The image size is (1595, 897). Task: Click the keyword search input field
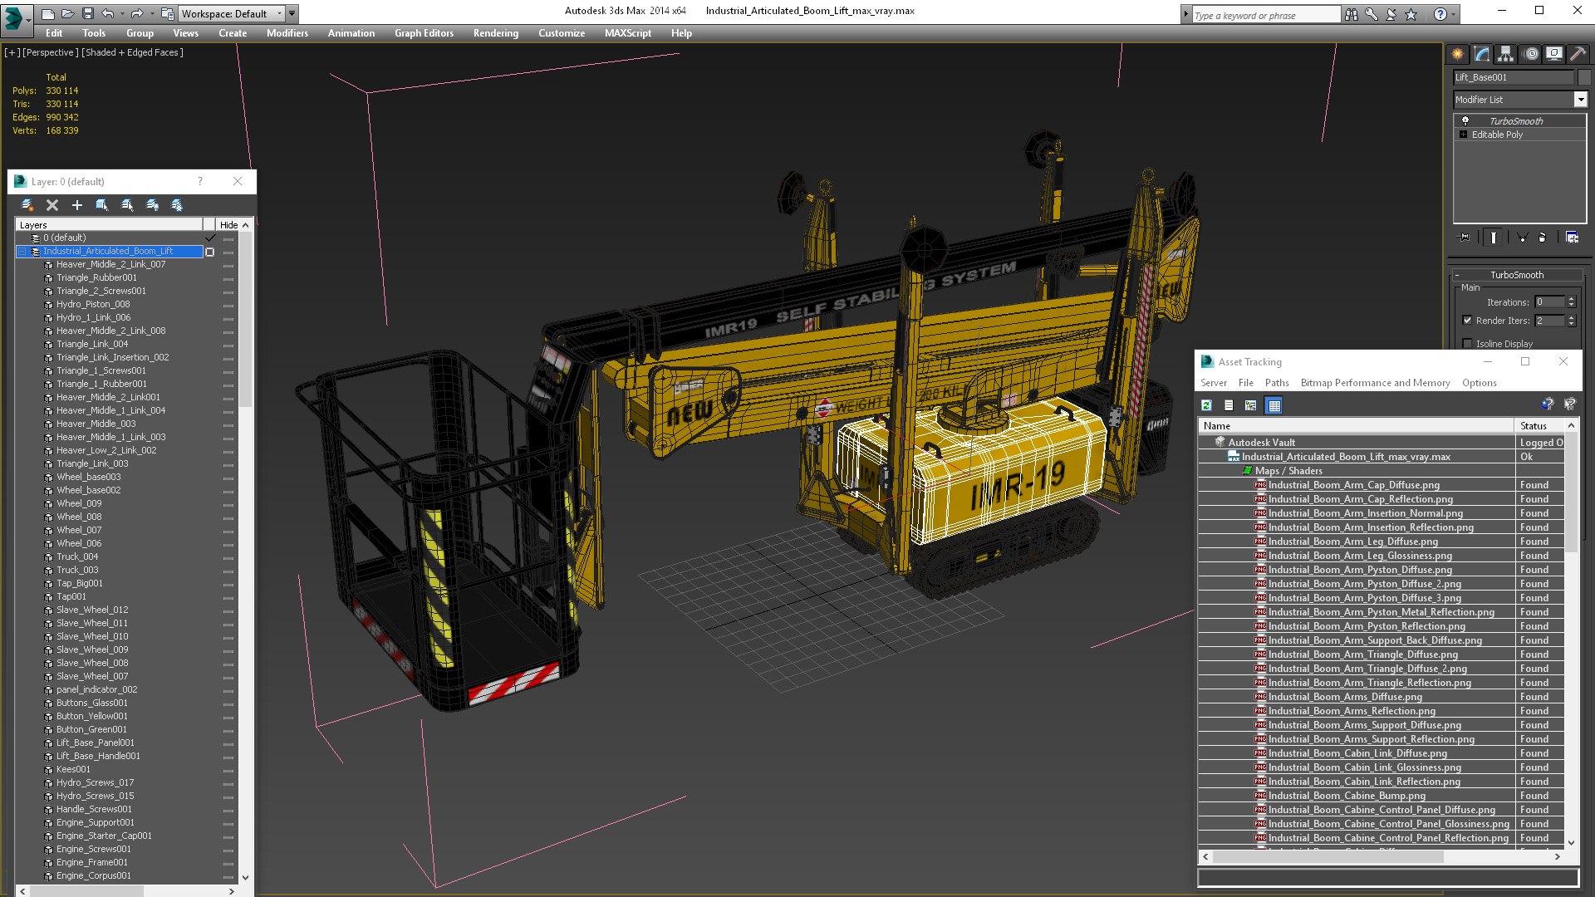pos(1265,15)
